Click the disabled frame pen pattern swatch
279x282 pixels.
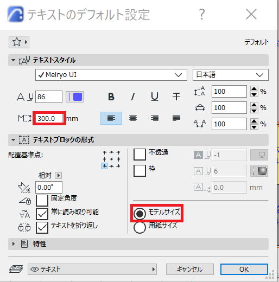click(x=259, y=171)
